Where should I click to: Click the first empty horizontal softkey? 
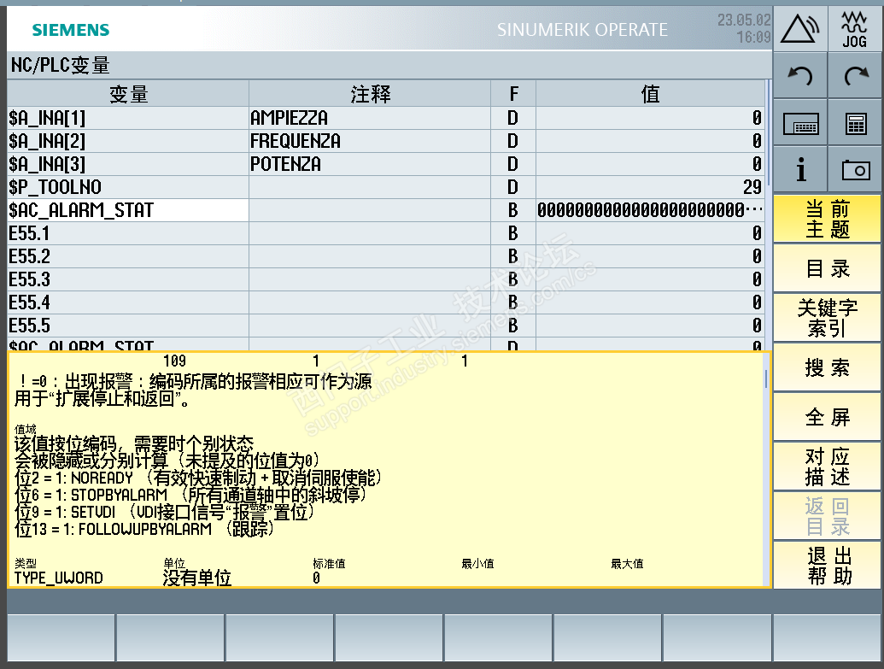(x=61, y=637)
